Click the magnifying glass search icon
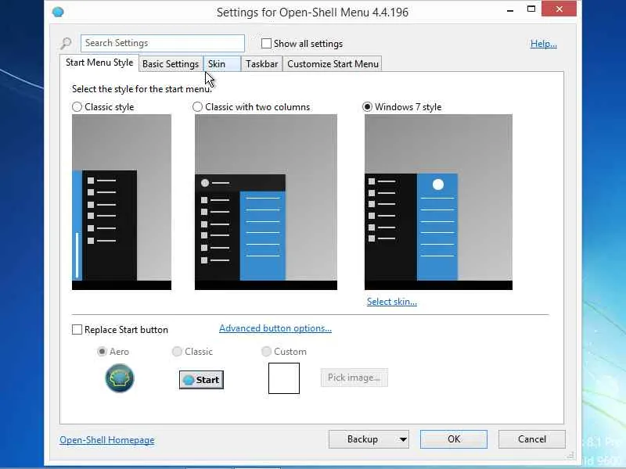 pos(66,43)
